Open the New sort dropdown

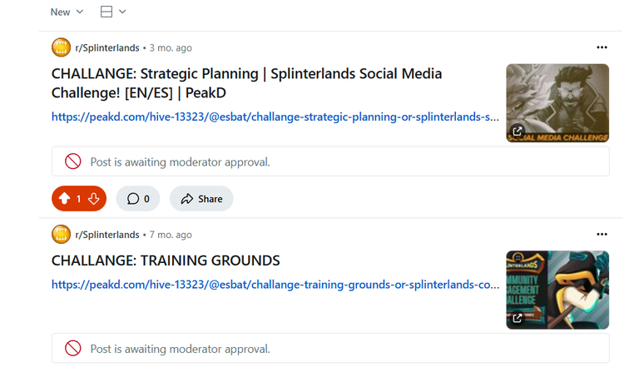coord(67,12)
